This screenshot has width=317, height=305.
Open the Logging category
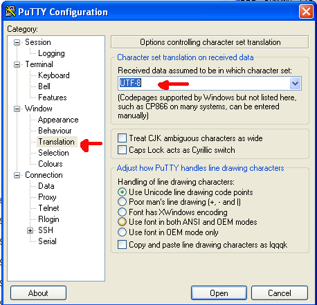pyautogui.click(x=51, y=53)
